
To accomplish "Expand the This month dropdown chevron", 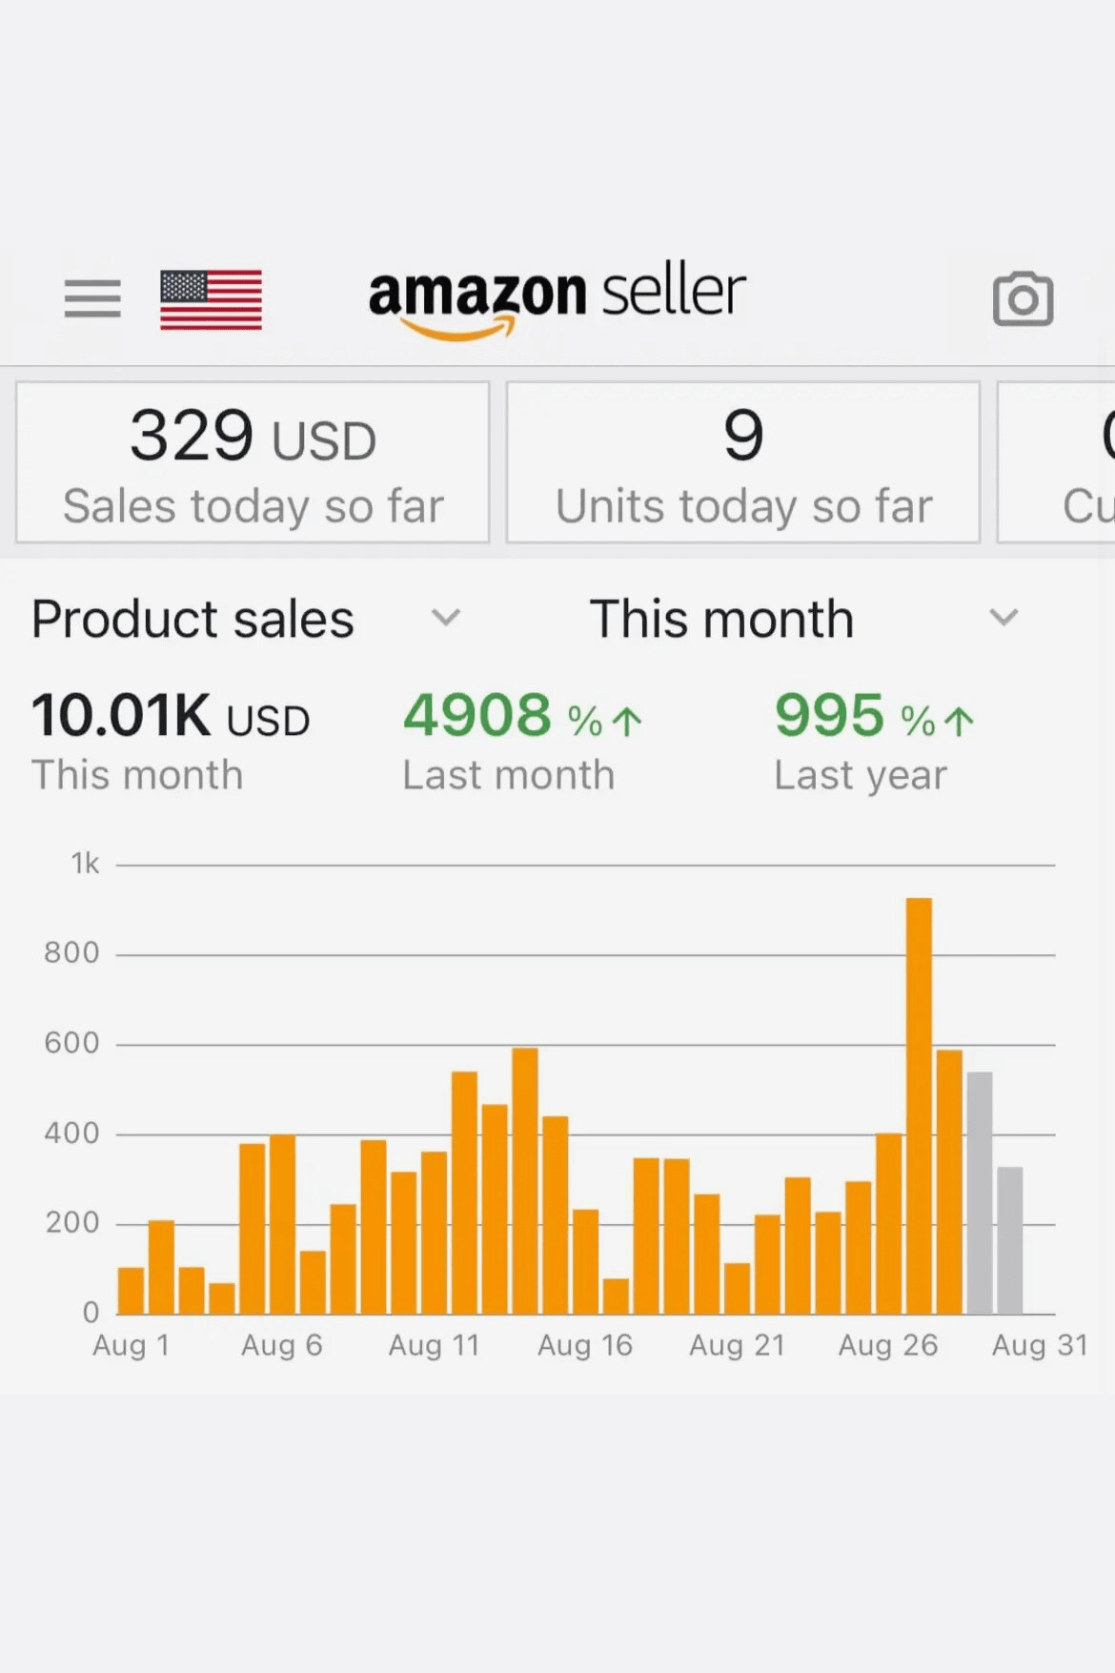I will coord(1003,618).
